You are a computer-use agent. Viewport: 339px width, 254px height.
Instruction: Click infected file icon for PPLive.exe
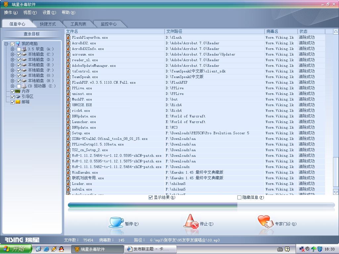(x=68, y=88)
